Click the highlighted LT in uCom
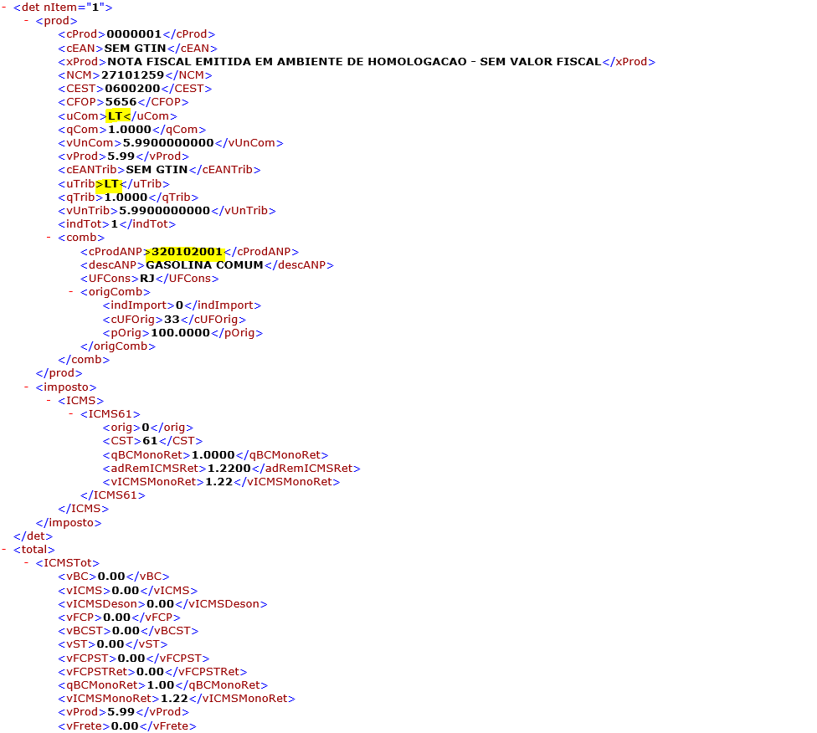This screenshot has height=733, width=817. (116, 116)
